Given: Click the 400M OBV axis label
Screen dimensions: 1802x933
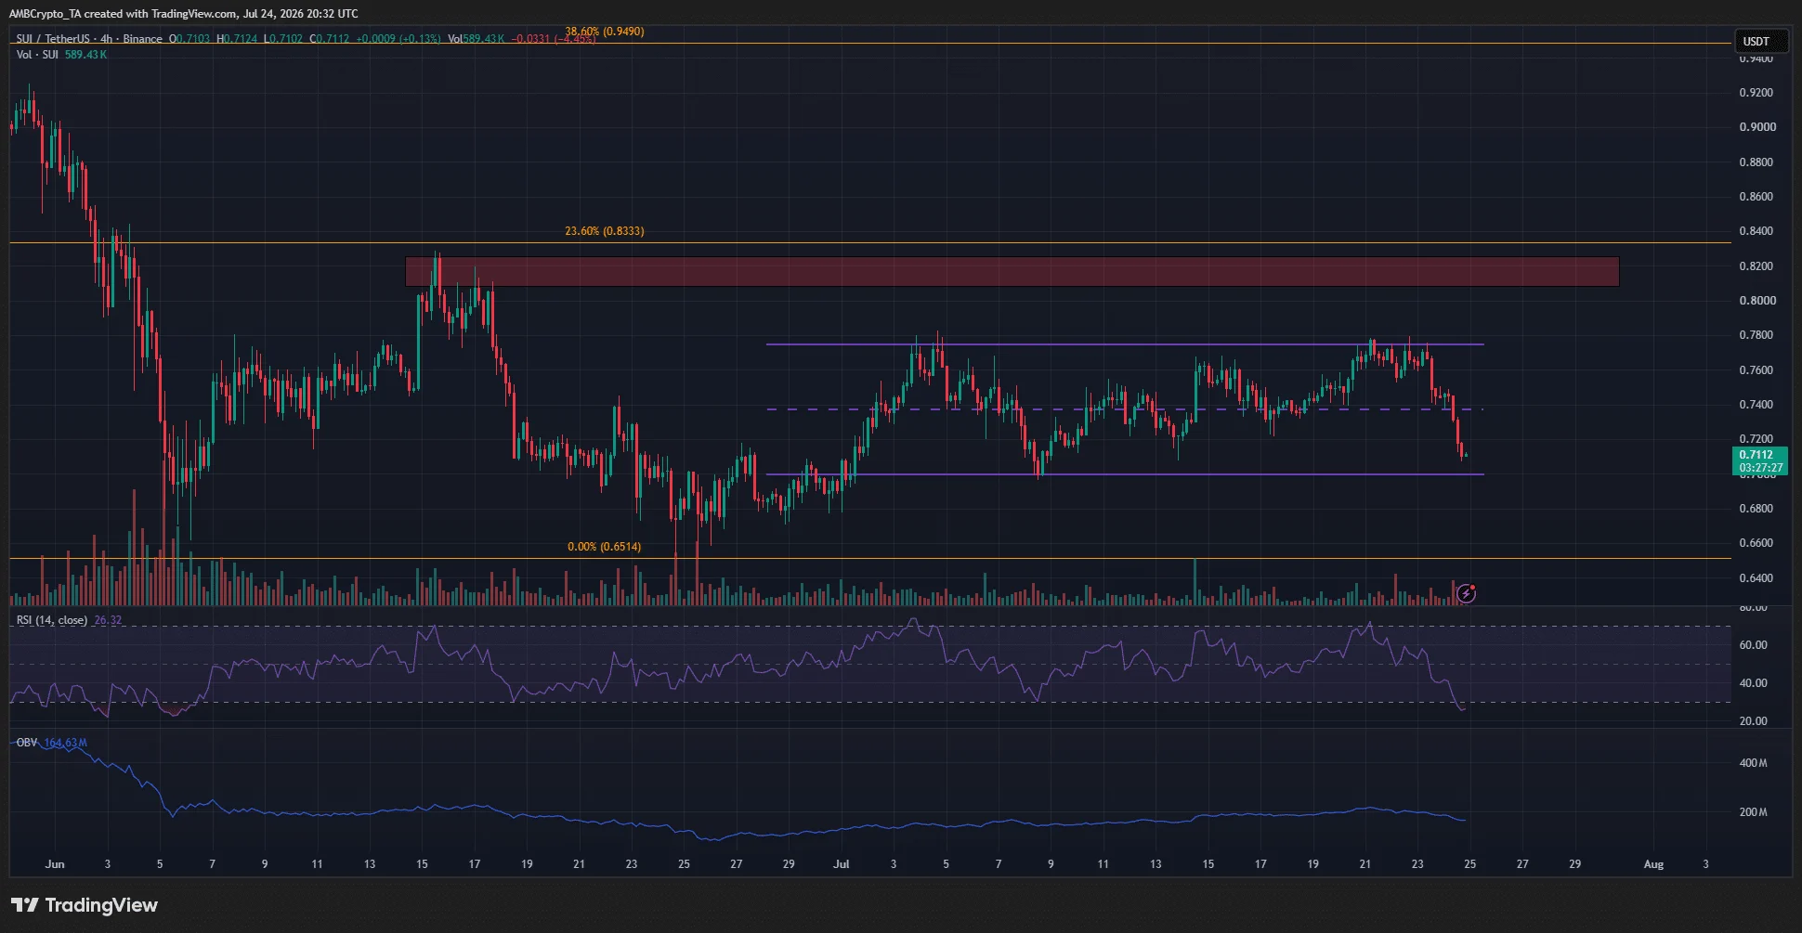Looking at the screenshot, I should point(1754,763).
